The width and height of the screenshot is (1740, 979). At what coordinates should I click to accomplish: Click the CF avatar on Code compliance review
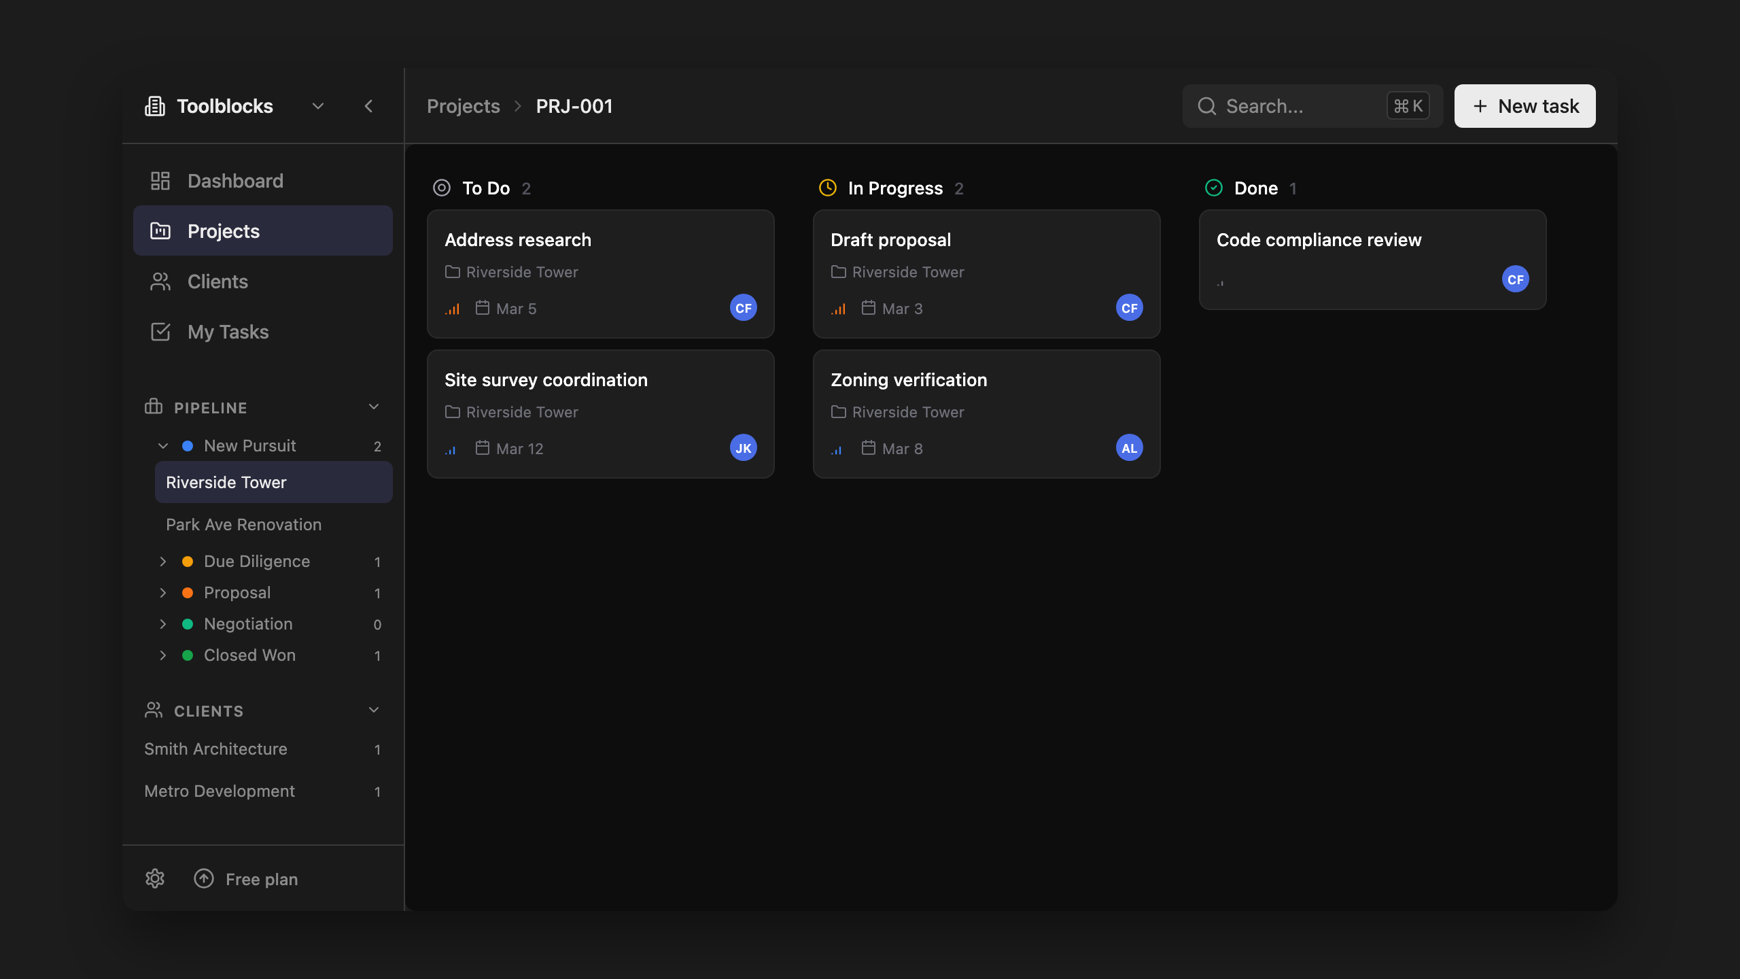1514,279
